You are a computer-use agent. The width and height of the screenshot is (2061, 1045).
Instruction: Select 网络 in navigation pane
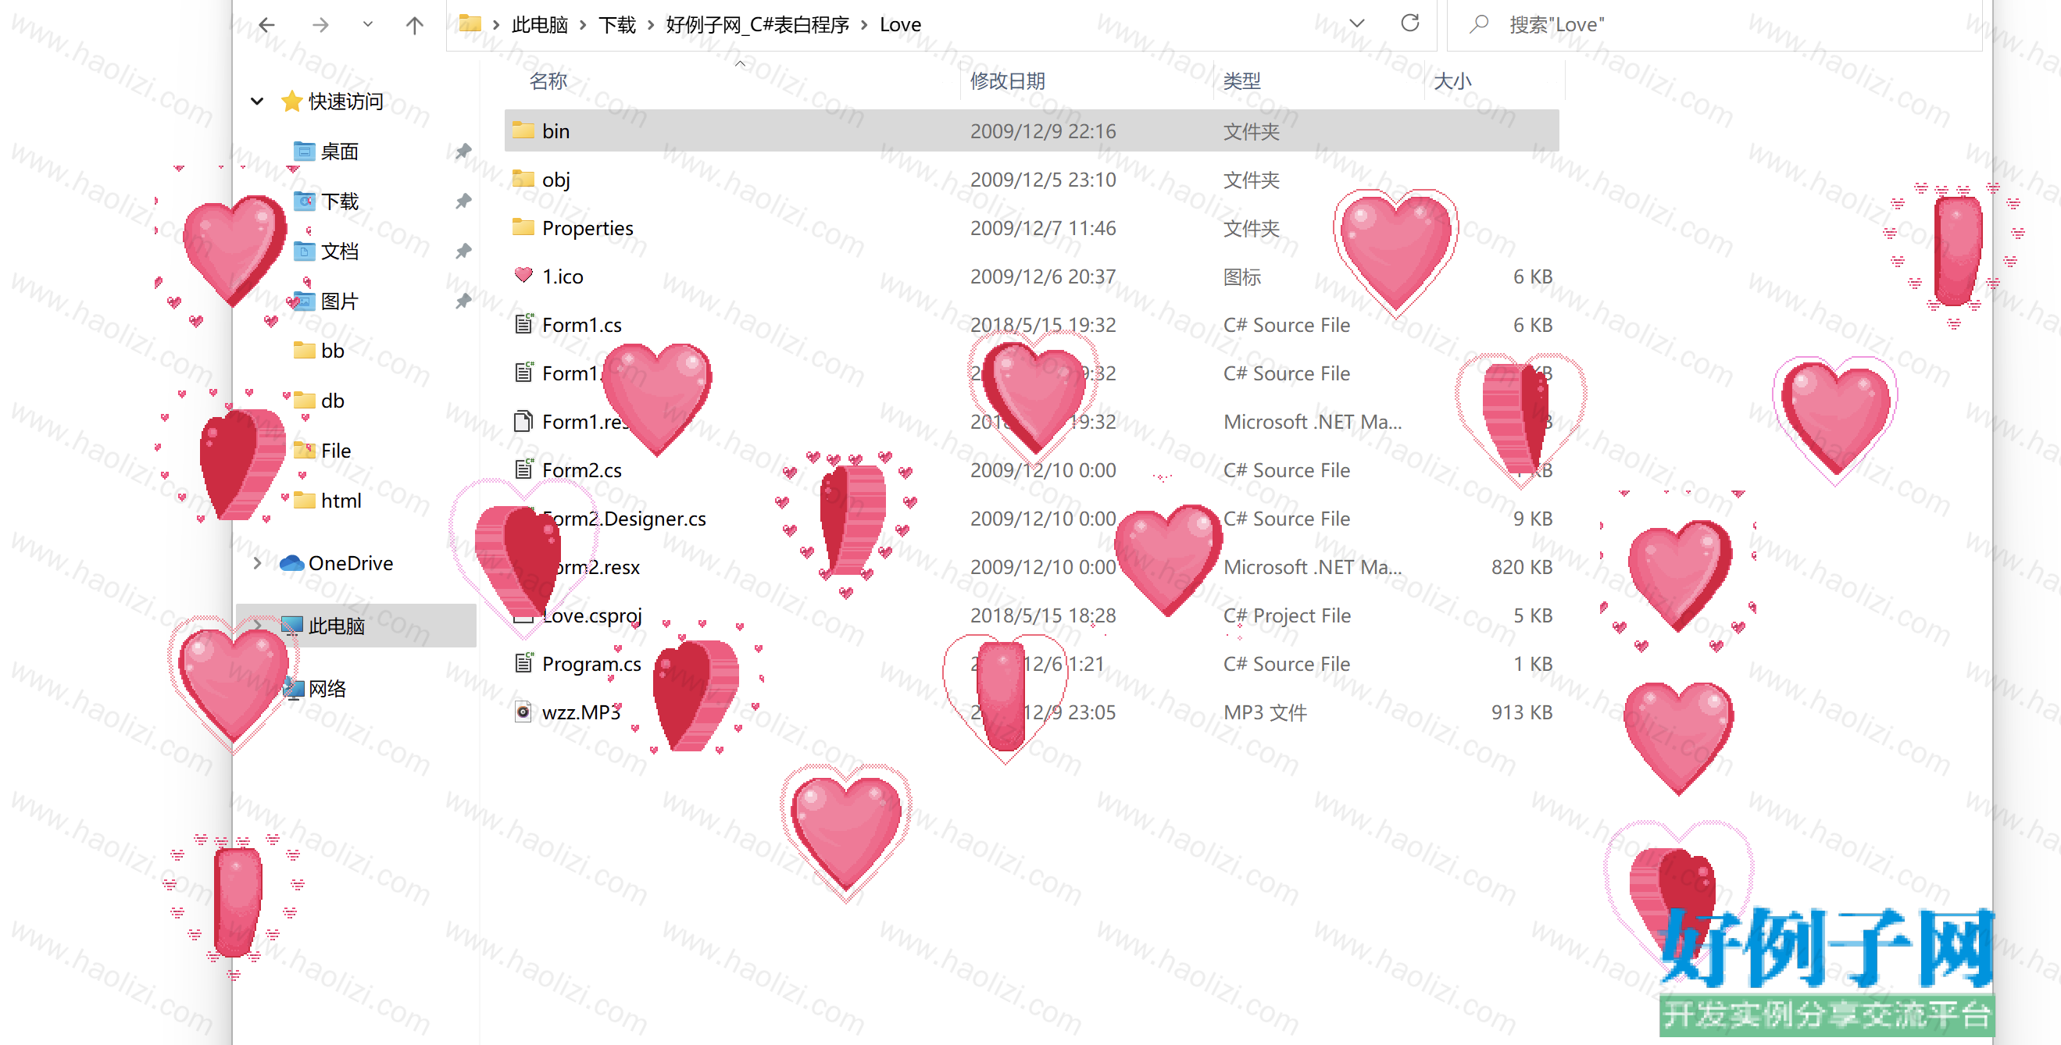(327, 688)
